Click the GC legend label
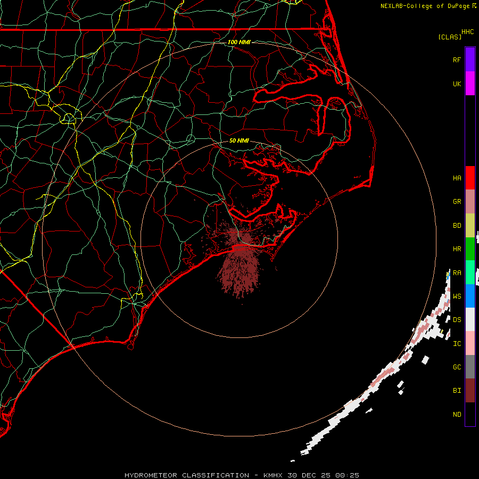Image resolution: width=479 pixels, height=479 pixels. coord(457,367)
